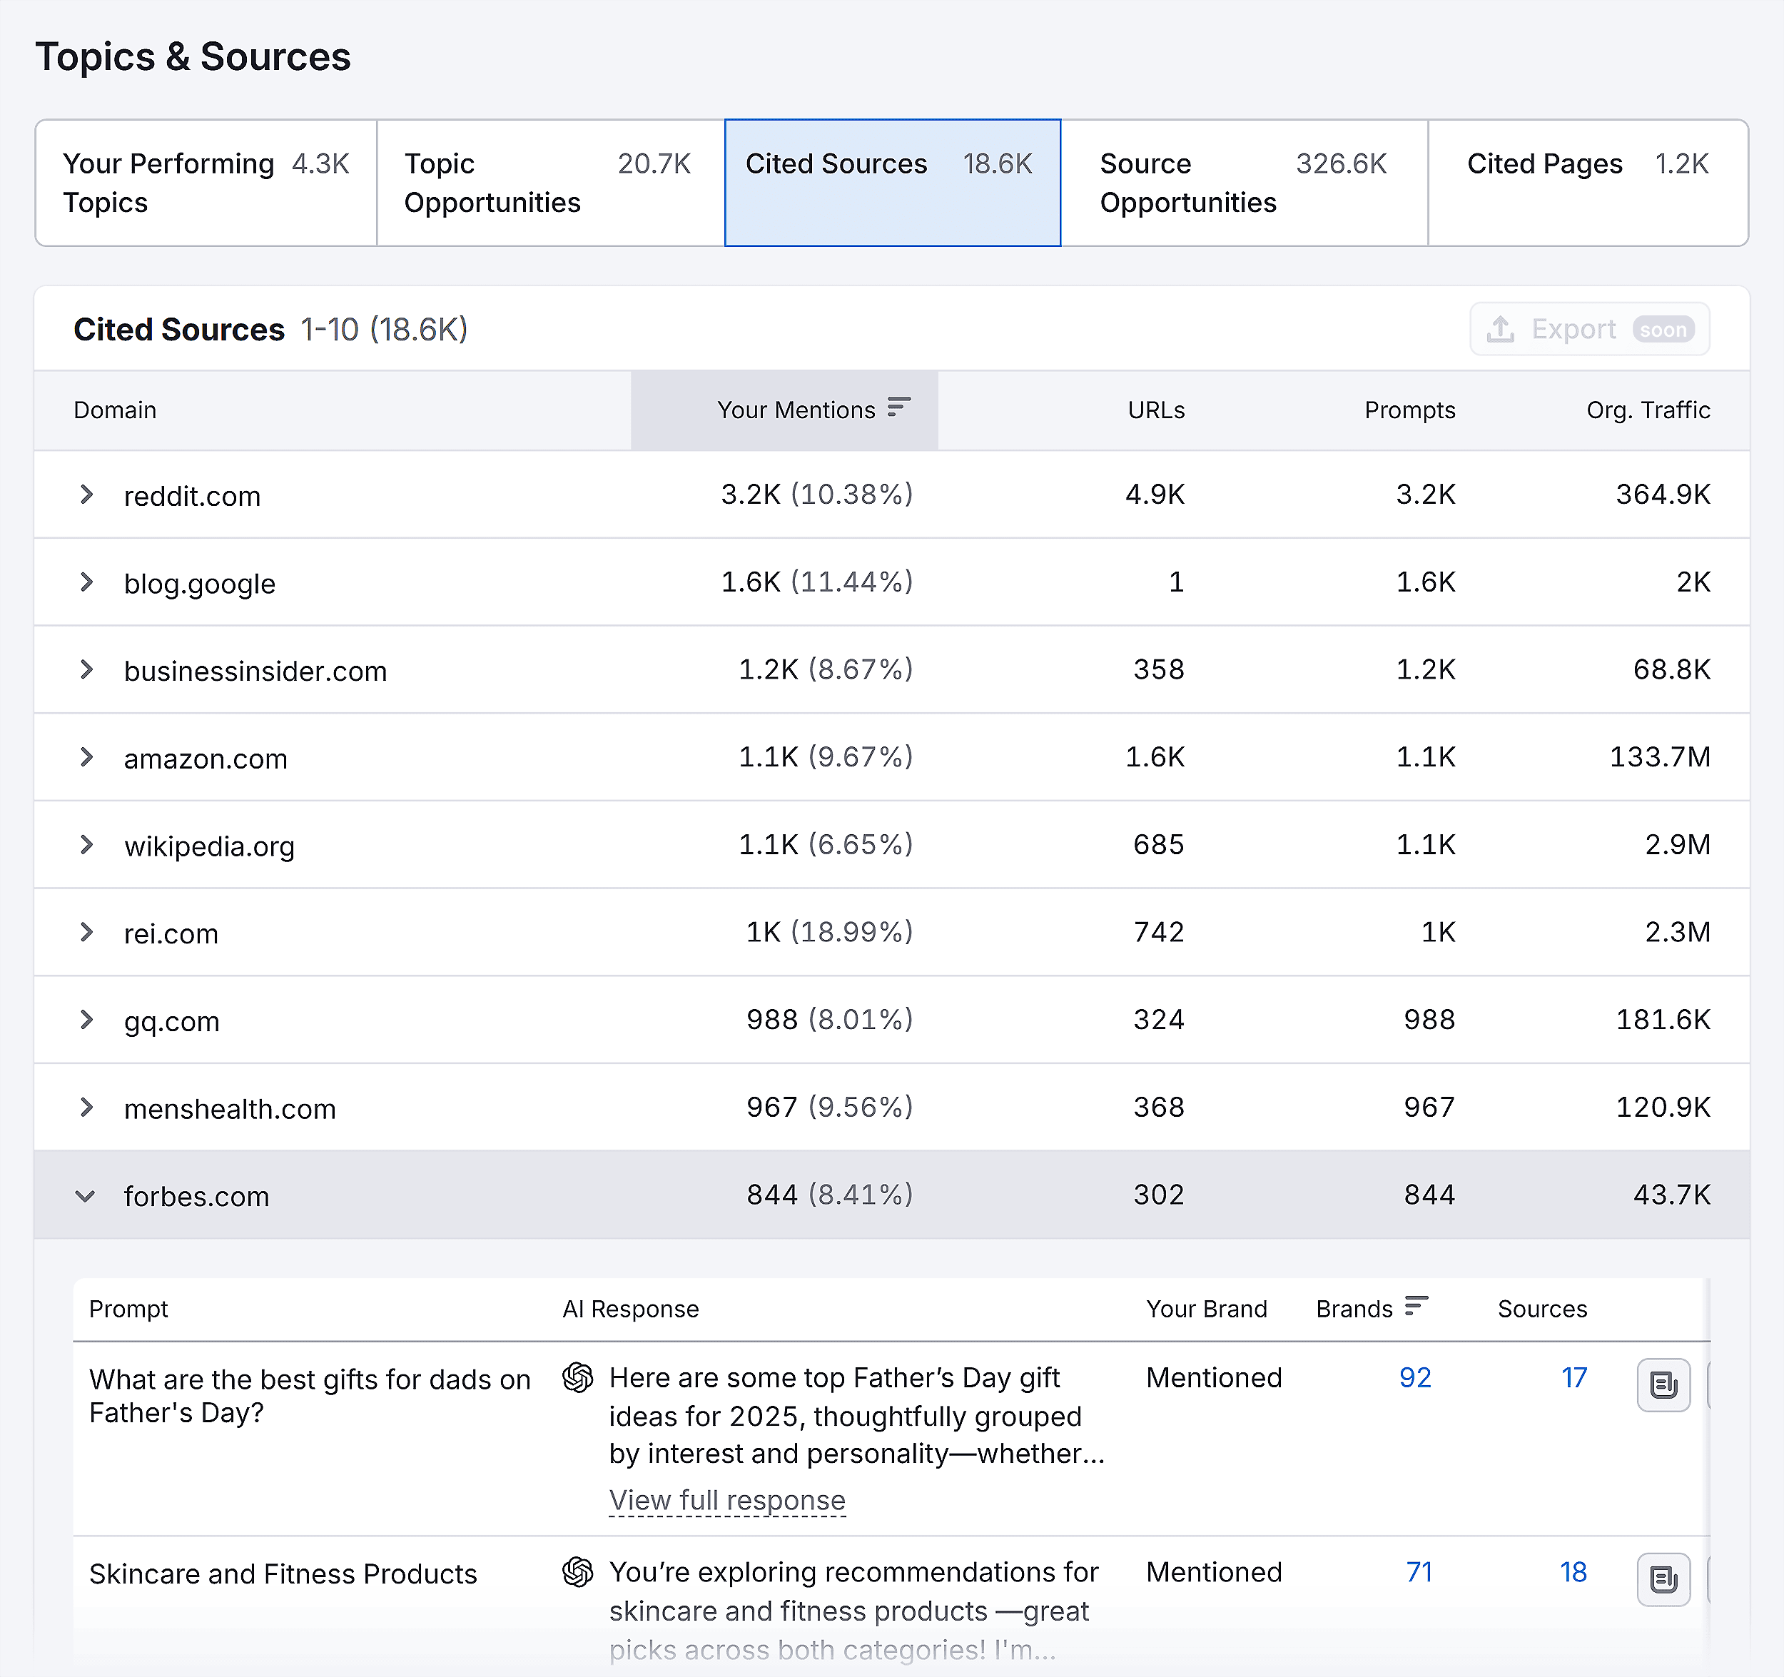This screenshot has width=1784, height=1677.
Task: Open the report icon beside 17 sources
Action: pos(1663,1384)
